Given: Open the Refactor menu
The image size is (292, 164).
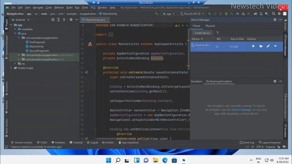Looking at the screenshot, I should (x=59, y=8).
